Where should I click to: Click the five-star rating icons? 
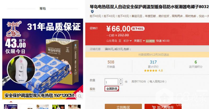coord(151,71)
